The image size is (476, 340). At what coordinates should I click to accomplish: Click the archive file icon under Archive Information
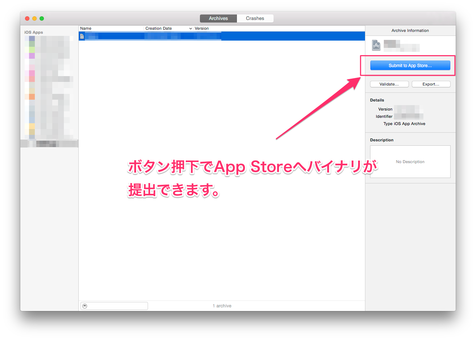pyautogui.click(x=376, y=45)
